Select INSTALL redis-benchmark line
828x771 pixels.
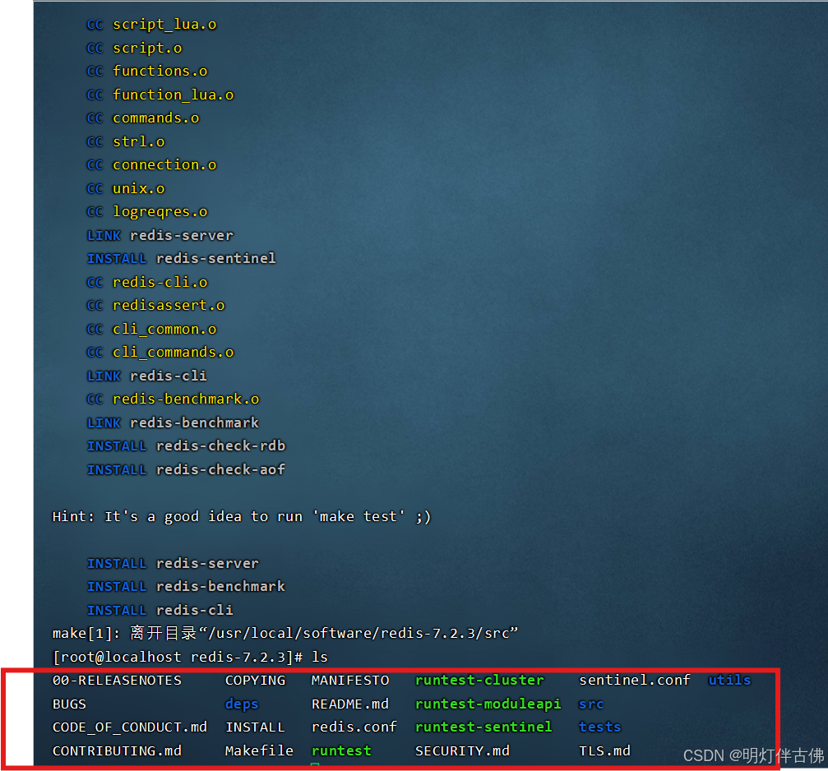click(186, 587)
